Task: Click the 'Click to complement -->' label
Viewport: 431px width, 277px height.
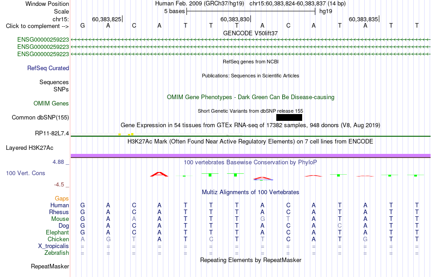Action: tap(37, 26)
